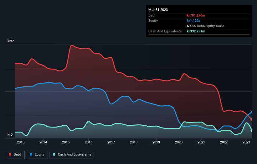Click the blue Equity endpoint marker
257x164 pixels.
click(x=252, y=112)
